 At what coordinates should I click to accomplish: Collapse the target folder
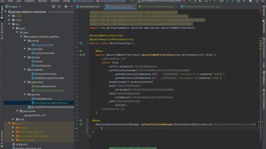click(x=9, y=123)
